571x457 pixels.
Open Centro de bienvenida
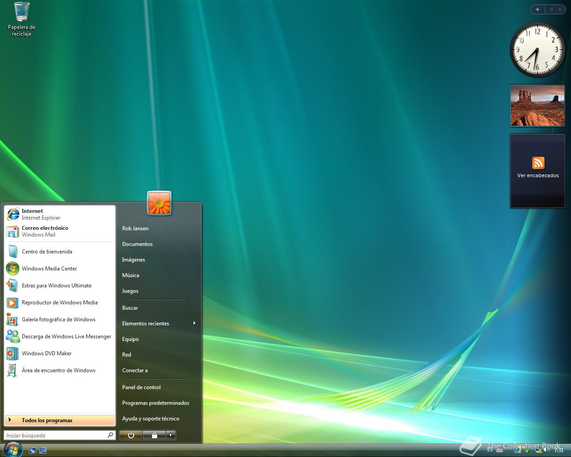click(x=59, y=252)
